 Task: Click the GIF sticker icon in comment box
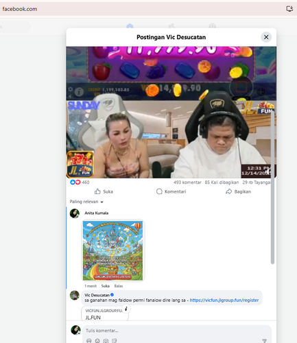point(115,341)
